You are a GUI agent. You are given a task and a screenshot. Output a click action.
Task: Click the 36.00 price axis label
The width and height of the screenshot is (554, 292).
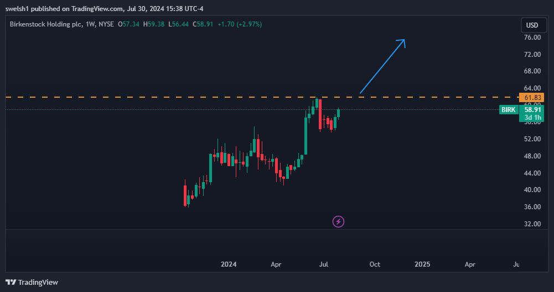coord(532,207)
